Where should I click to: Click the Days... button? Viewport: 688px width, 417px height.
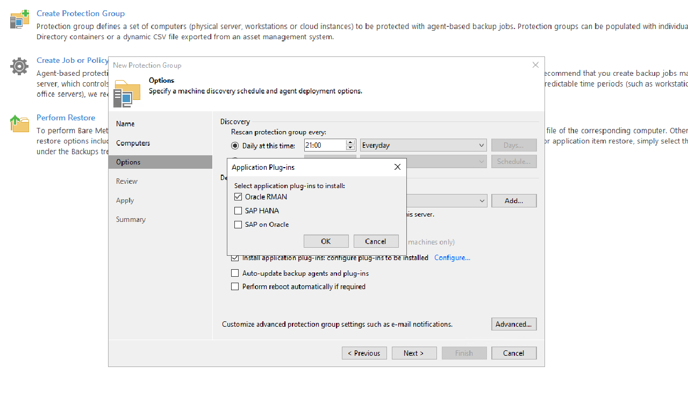(514, 145)
